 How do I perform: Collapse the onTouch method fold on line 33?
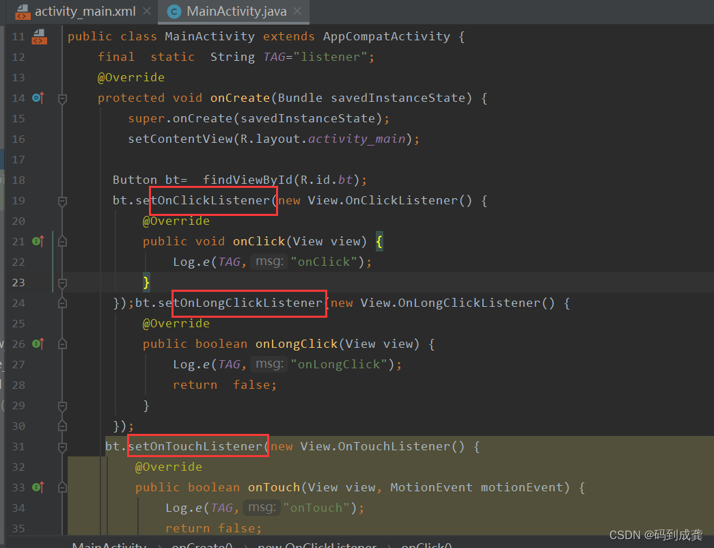coord(62,487)
